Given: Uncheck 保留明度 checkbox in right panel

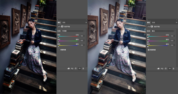Looking at the screenshot, I should click(149, 50).
